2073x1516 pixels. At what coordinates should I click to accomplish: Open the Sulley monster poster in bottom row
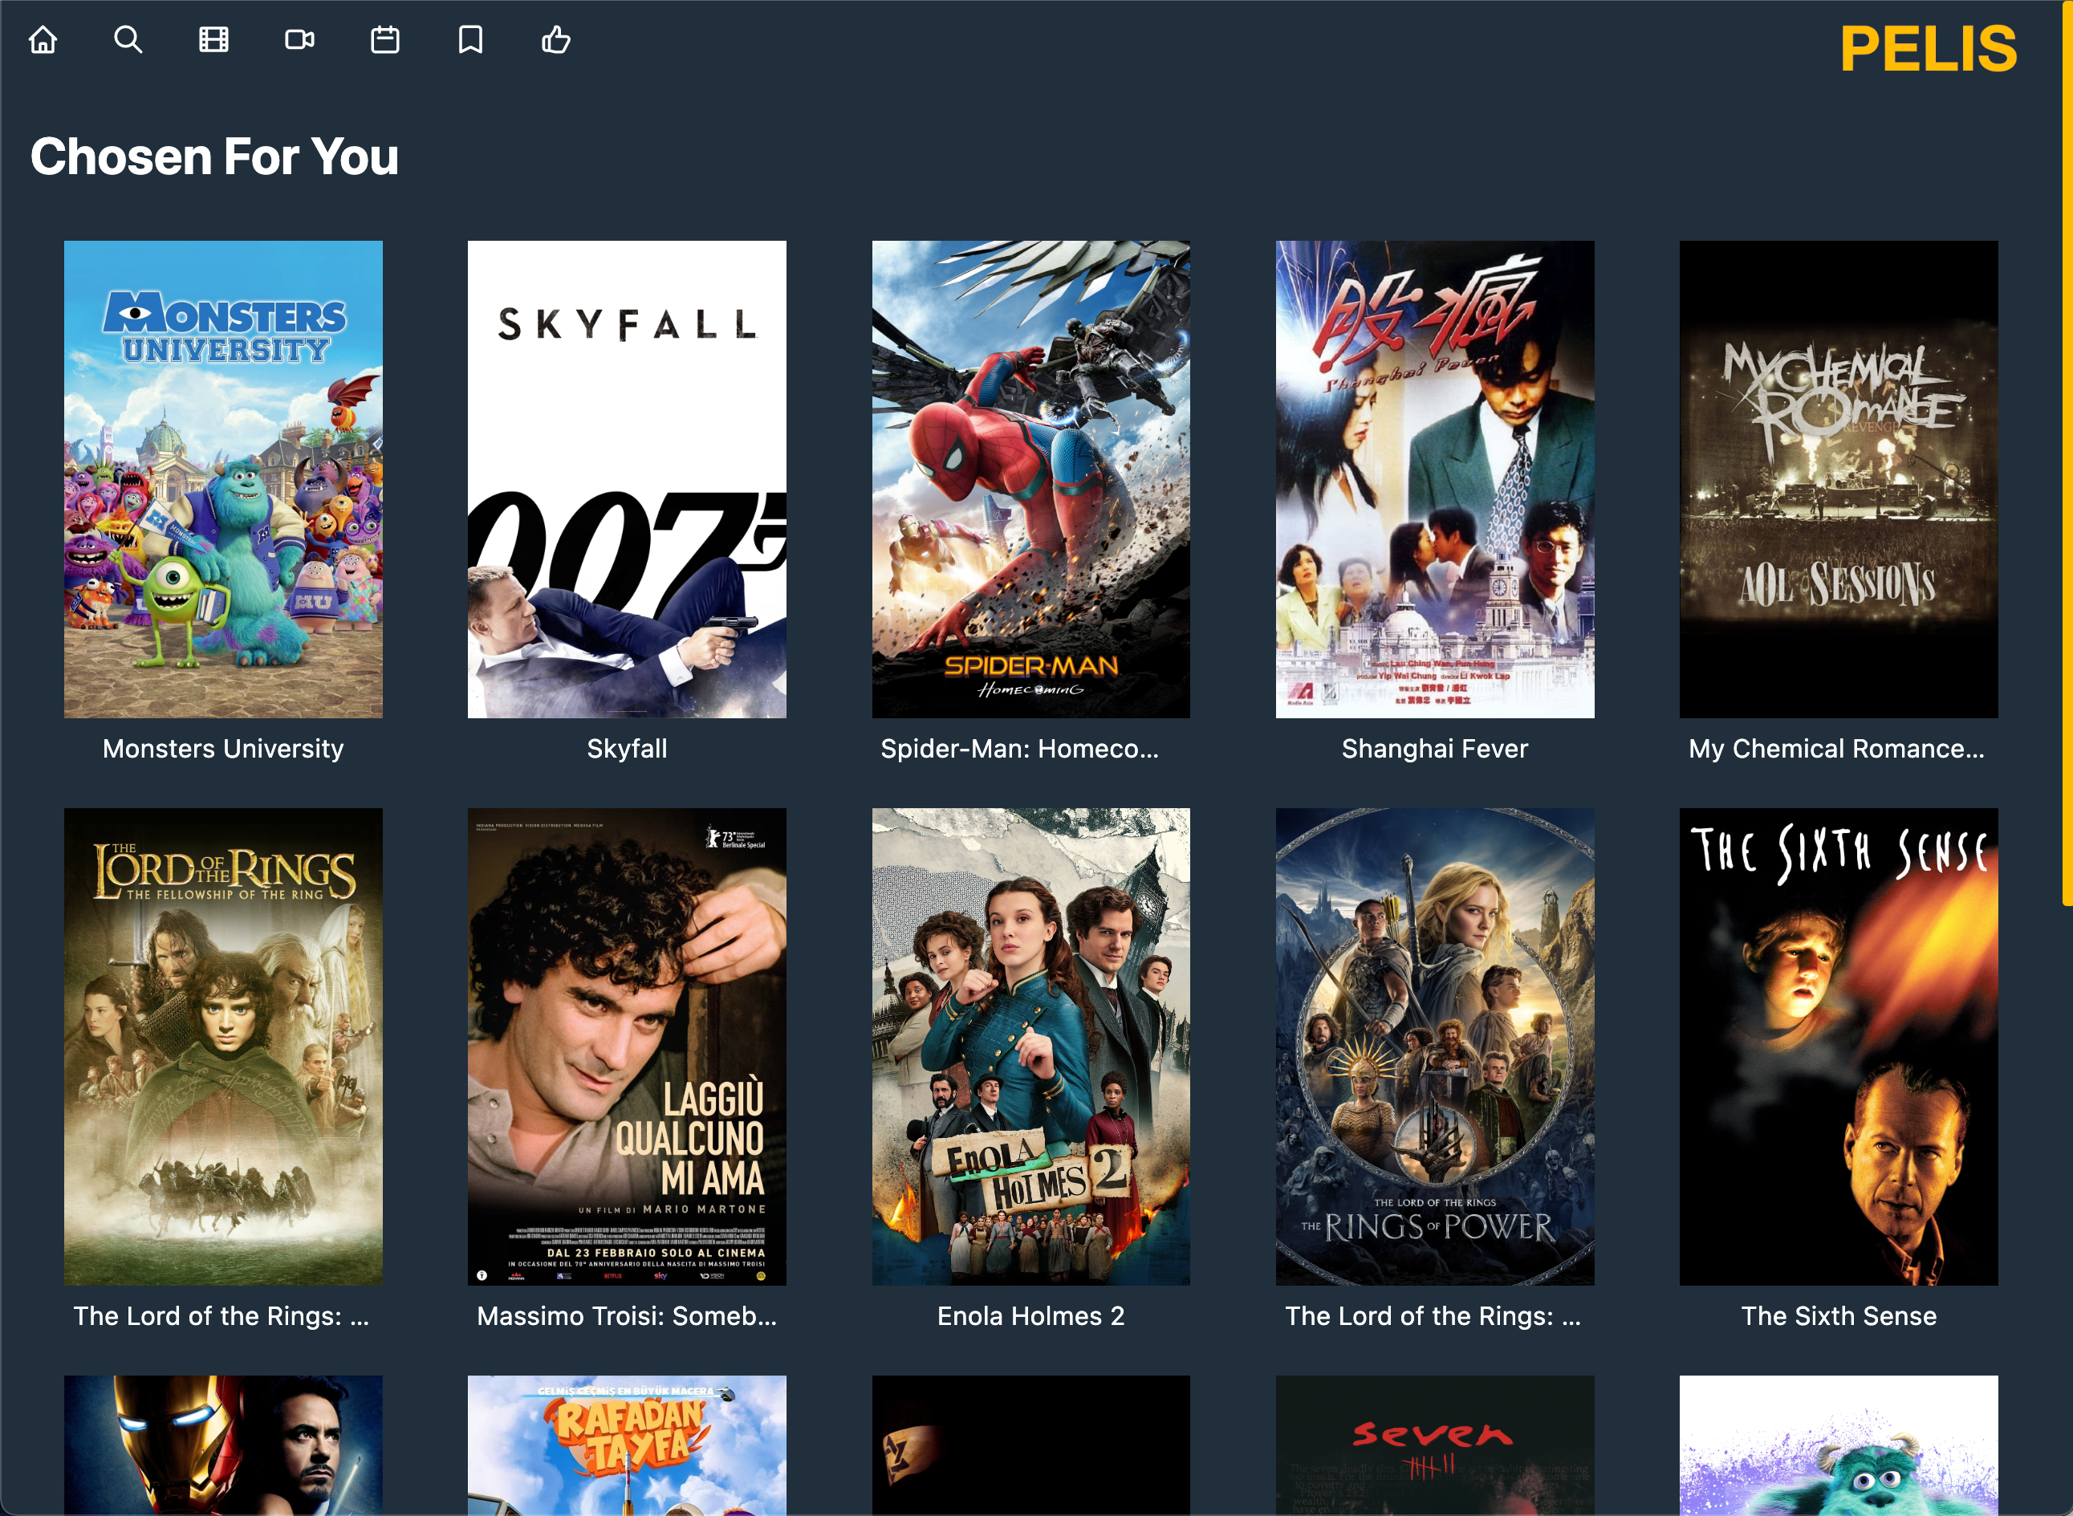coord(1839,1445)
